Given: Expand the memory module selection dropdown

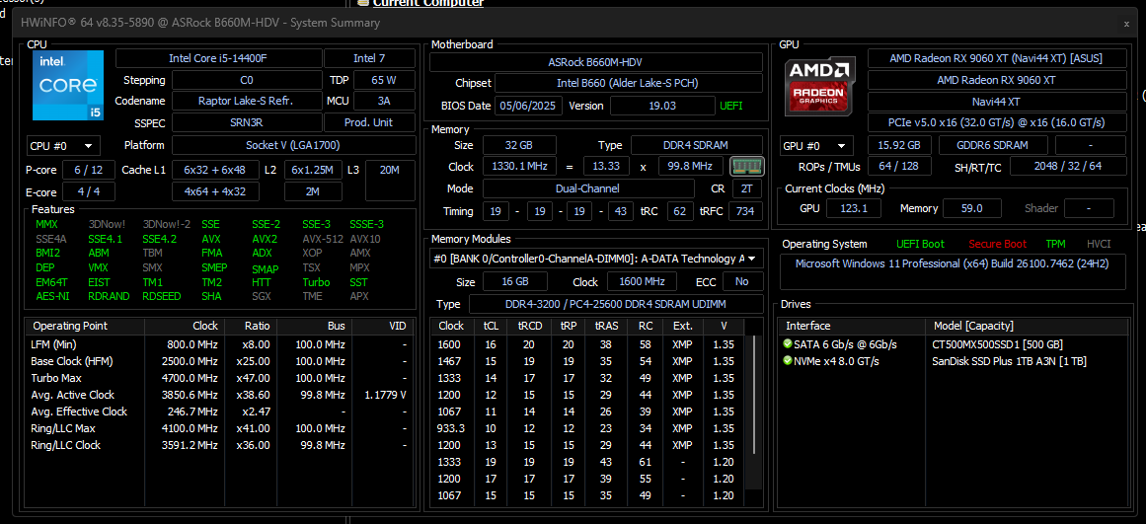Looking at the screenshot, I should tap(596, 259).
